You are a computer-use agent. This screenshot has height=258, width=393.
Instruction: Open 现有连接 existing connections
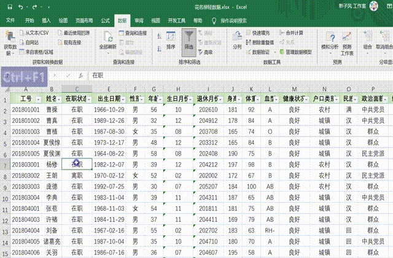69,42
